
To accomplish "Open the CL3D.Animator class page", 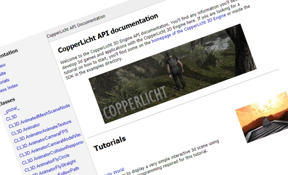I will (25, 129).
